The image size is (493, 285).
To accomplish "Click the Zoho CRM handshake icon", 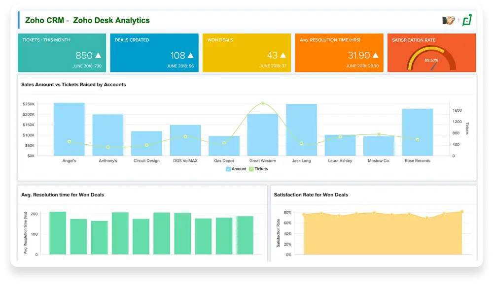I will (448, 20).
